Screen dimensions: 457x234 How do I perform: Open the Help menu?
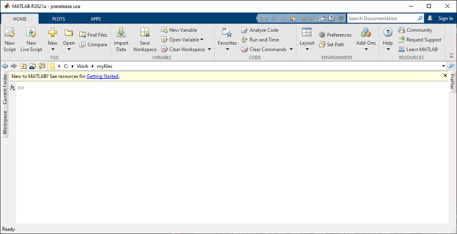point(388,40)
